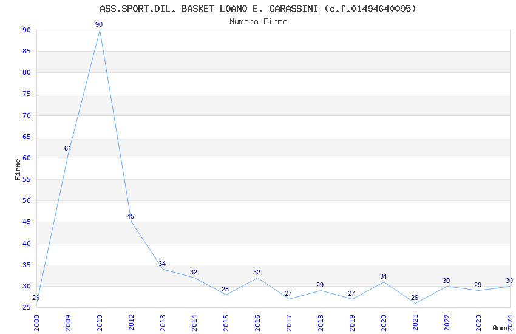Click x-axis year 2009
516x334 pixels.
(x=68, y=323)
